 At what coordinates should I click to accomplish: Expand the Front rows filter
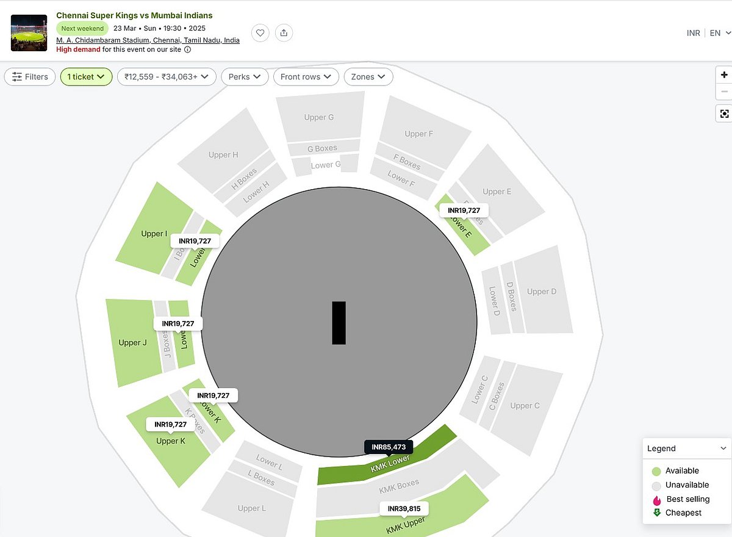[306, 77]
